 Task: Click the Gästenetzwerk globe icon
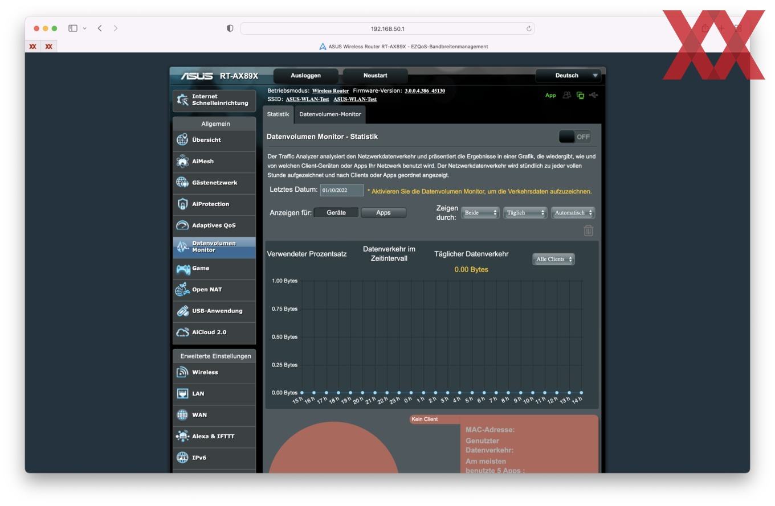pos(182,182)
